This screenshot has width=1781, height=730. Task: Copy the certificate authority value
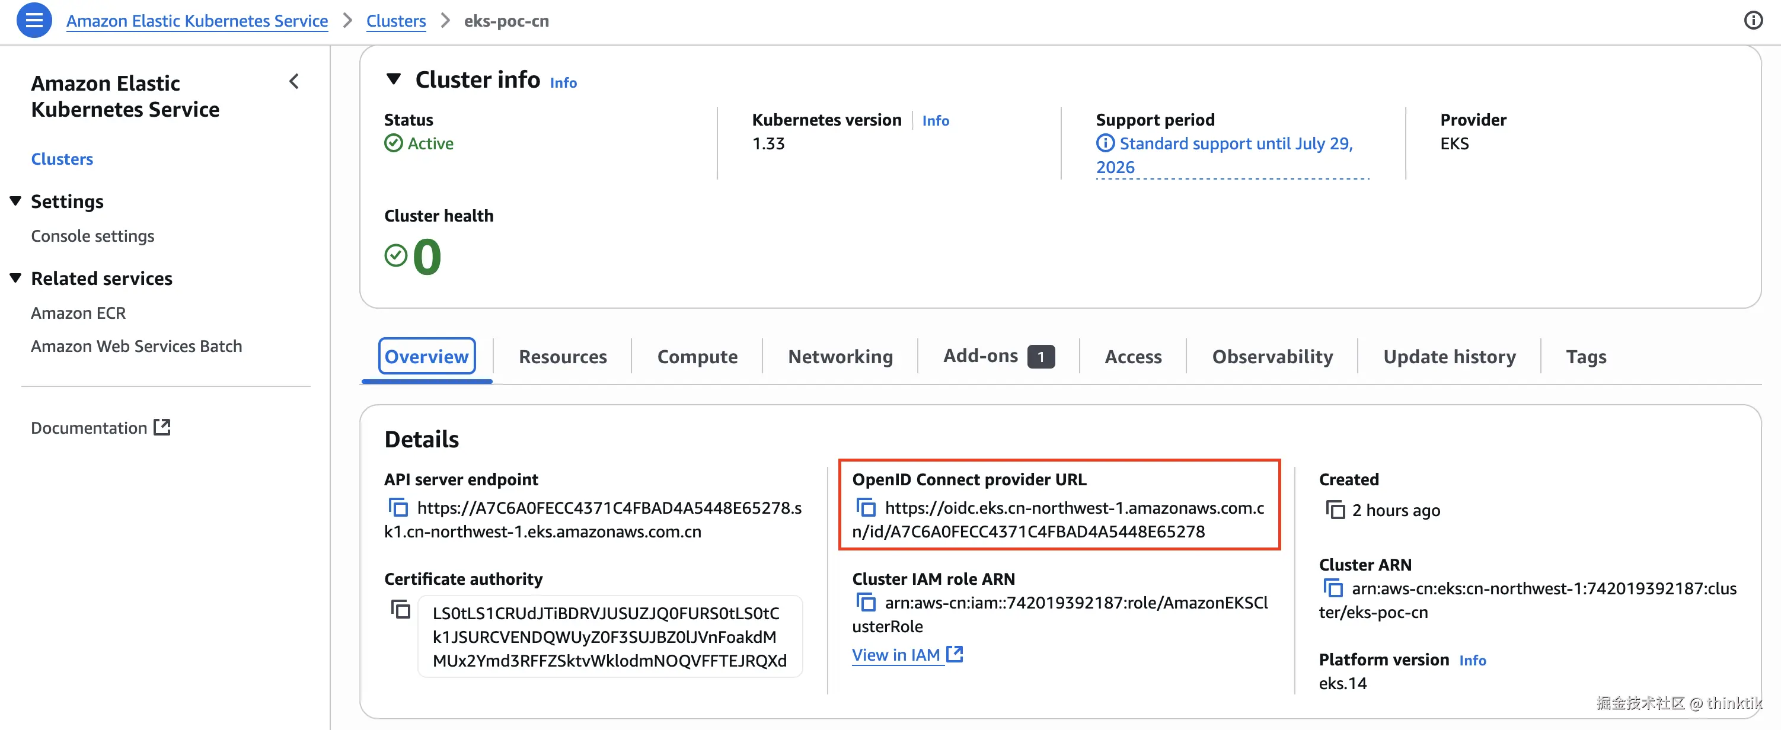(400, 609)
